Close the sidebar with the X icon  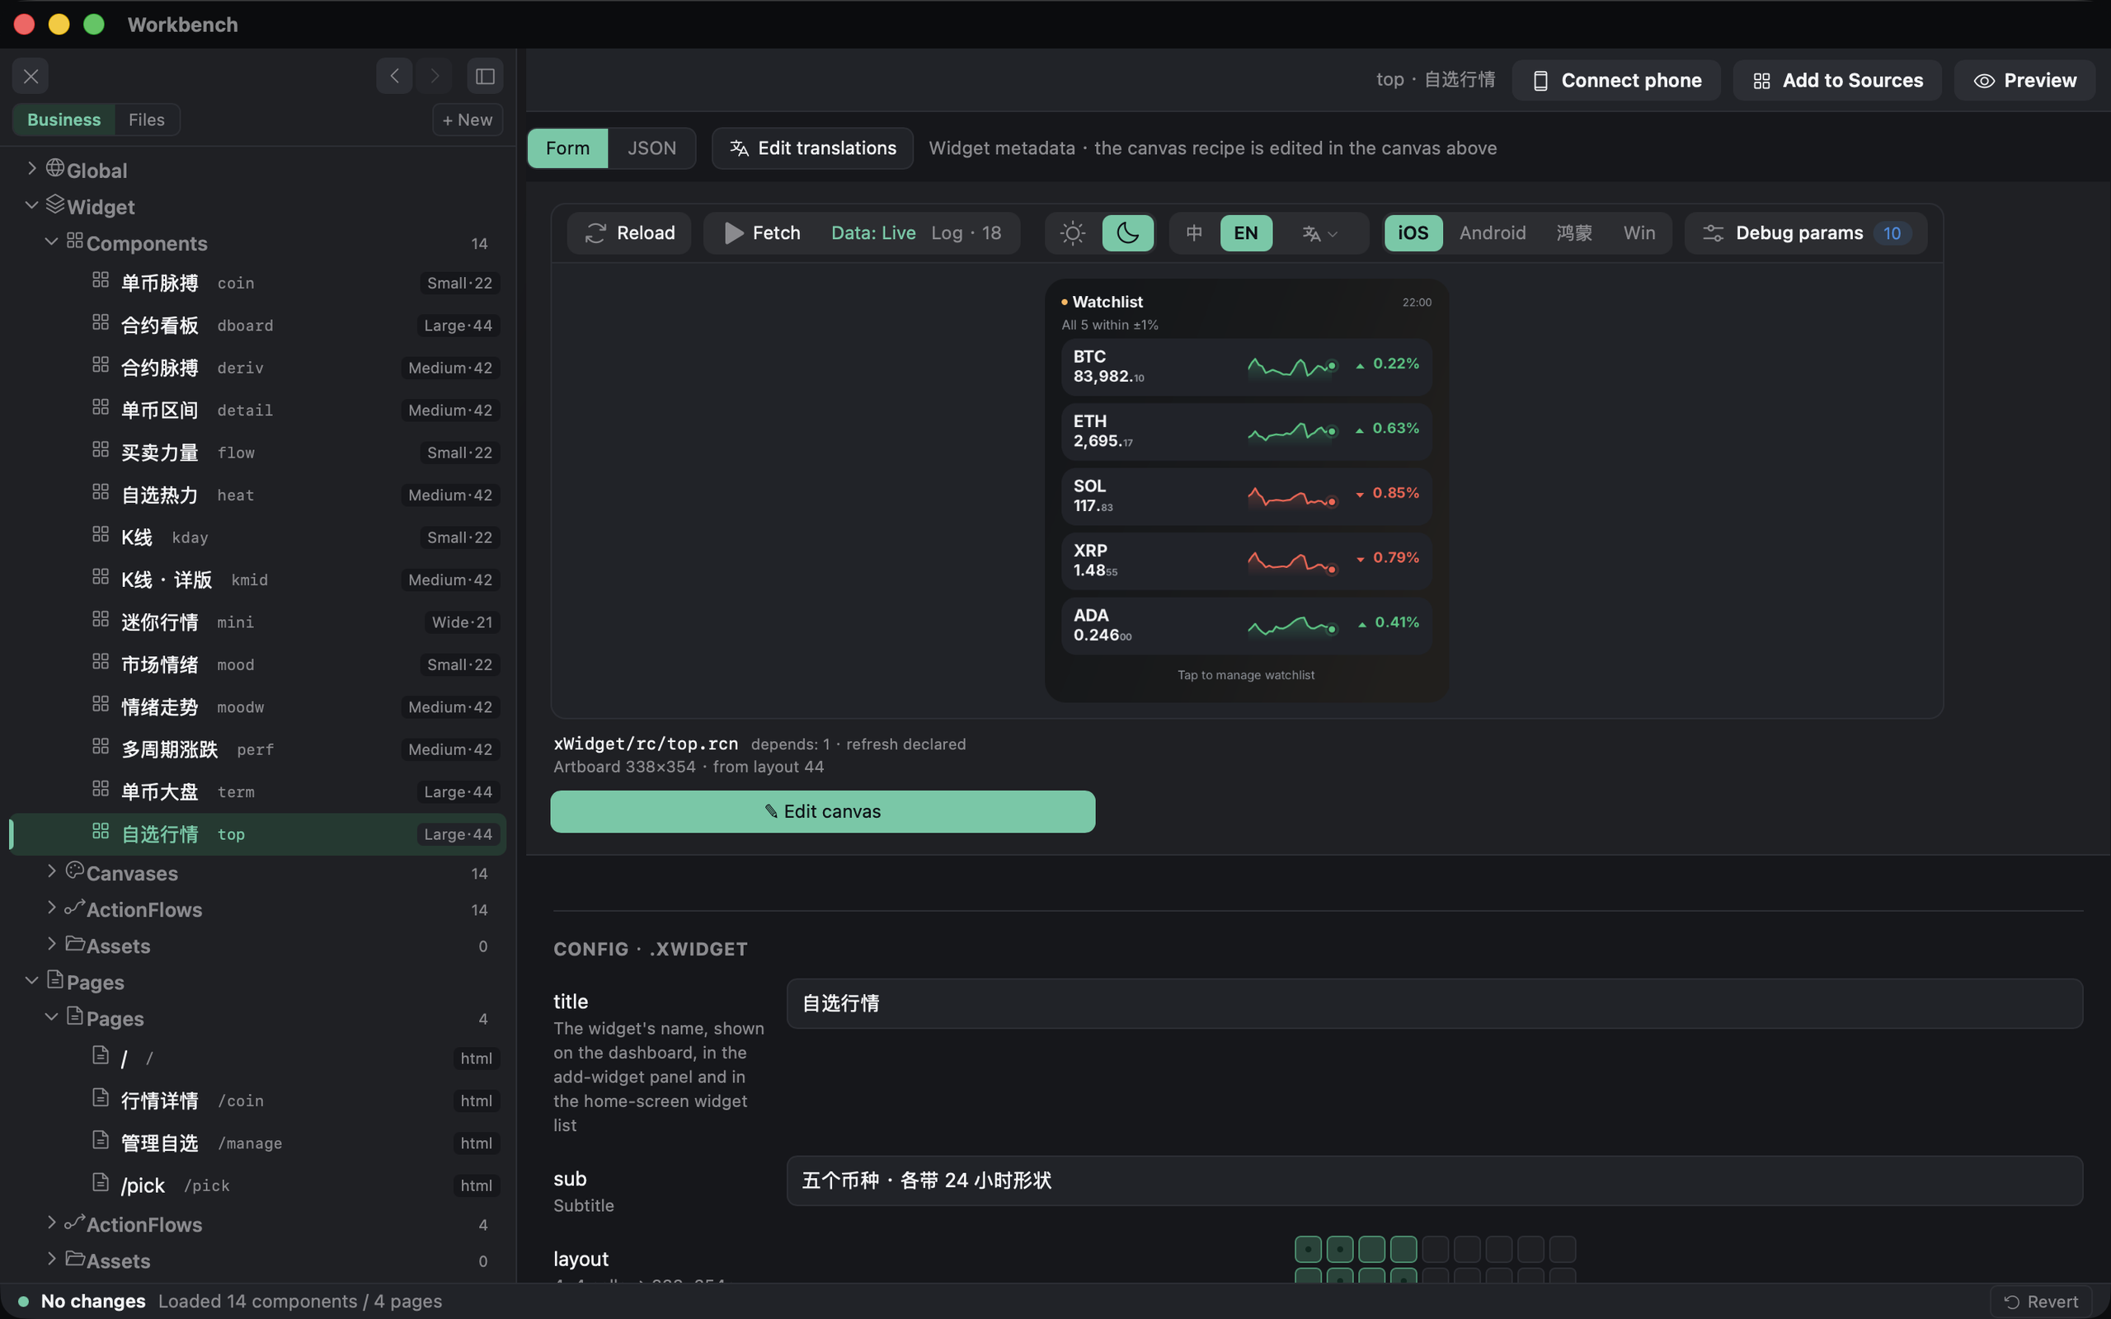tap(31, 77)
